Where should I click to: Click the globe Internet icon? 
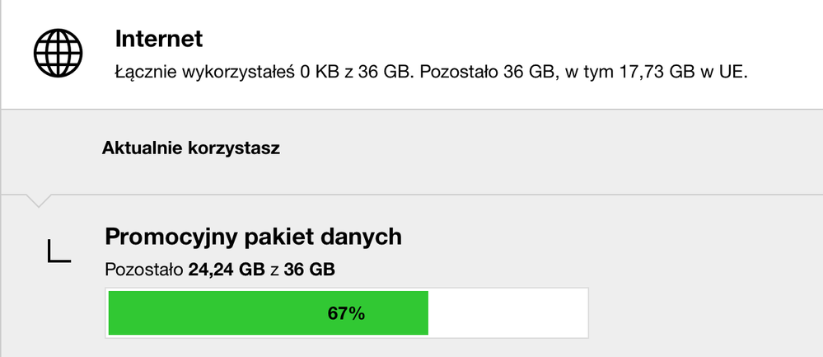[x=58, y=54]
